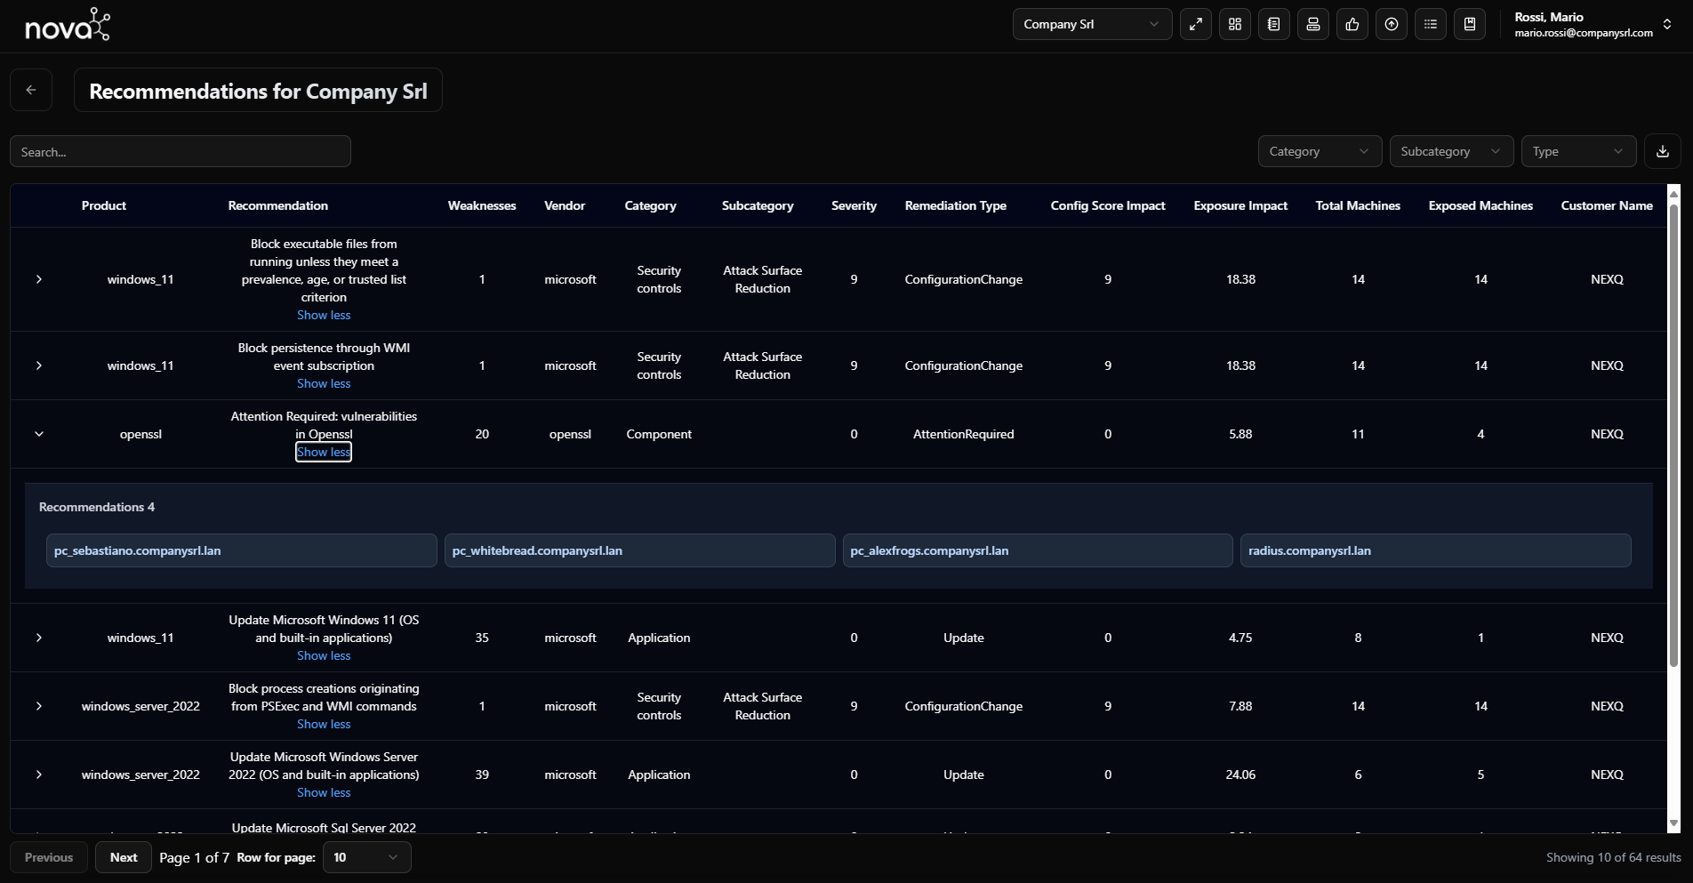The width and height of the screenshot is (1693, 883).
Task: Click into the Search field
Action: [x=181, y=152]
